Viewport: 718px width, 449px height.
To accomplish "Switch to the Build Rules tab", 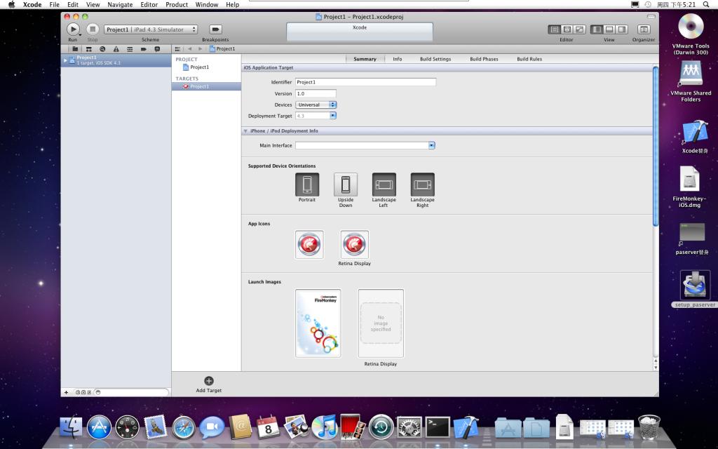I will point(529,59).
